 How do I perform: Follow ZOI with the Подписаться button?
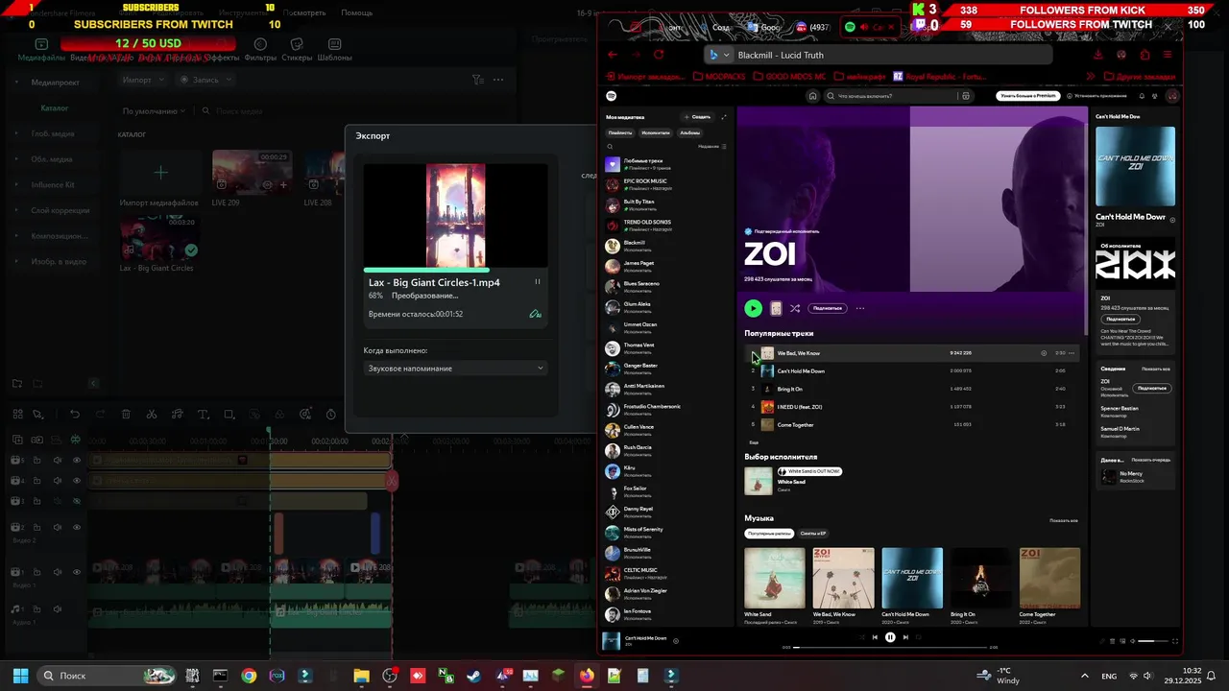pyautogui.click(x=827, y=308)
